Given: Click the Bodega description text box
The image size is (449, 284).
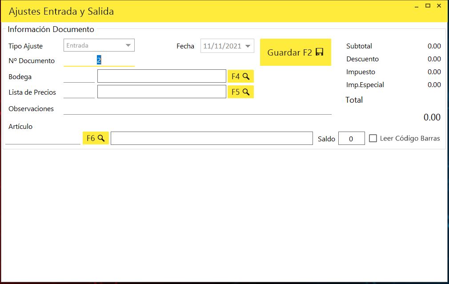Looking at the screenshot, I should (161, 76).
